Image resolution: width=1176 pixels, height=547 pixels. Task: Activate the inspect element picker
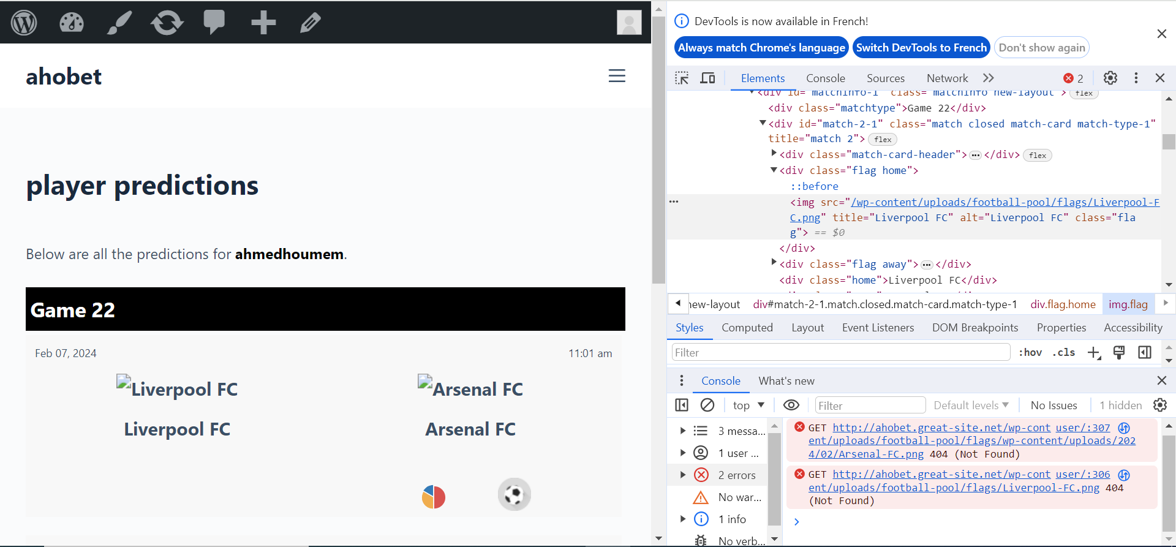click(x=682, y=78)
